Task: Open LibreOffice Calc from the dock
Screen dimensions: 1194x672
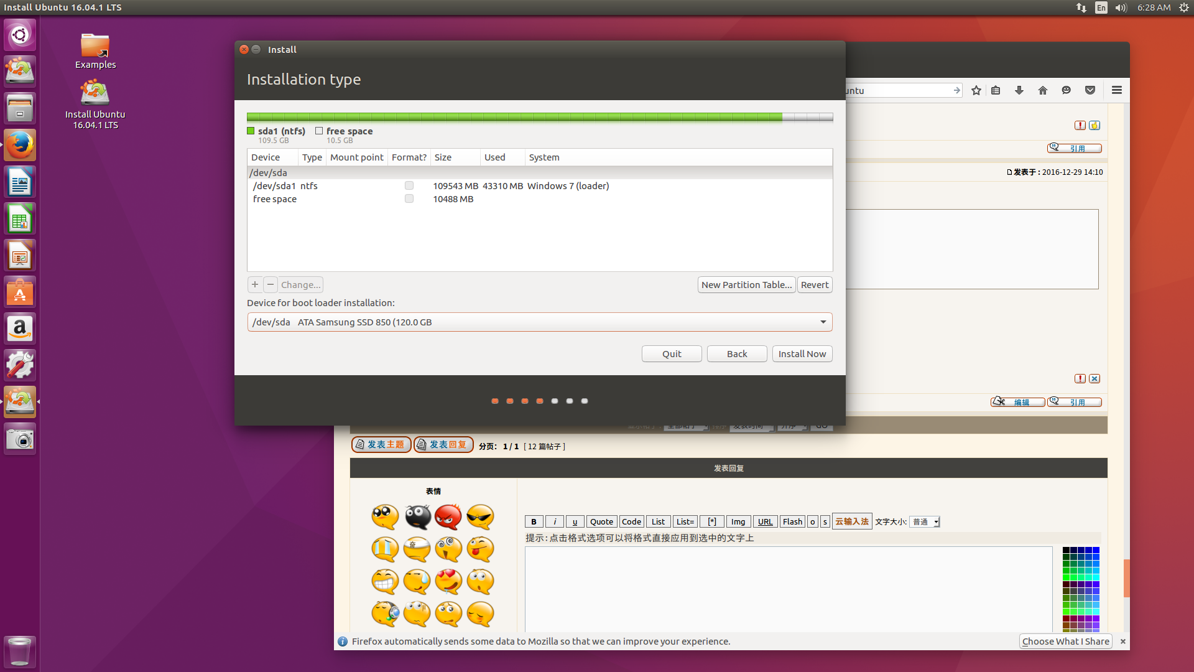Action: (x=20, y=218)
